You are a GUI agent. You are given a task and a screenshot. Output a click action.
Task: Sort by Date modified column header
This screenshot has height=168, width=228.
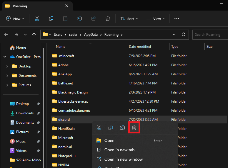pos(140,47)
